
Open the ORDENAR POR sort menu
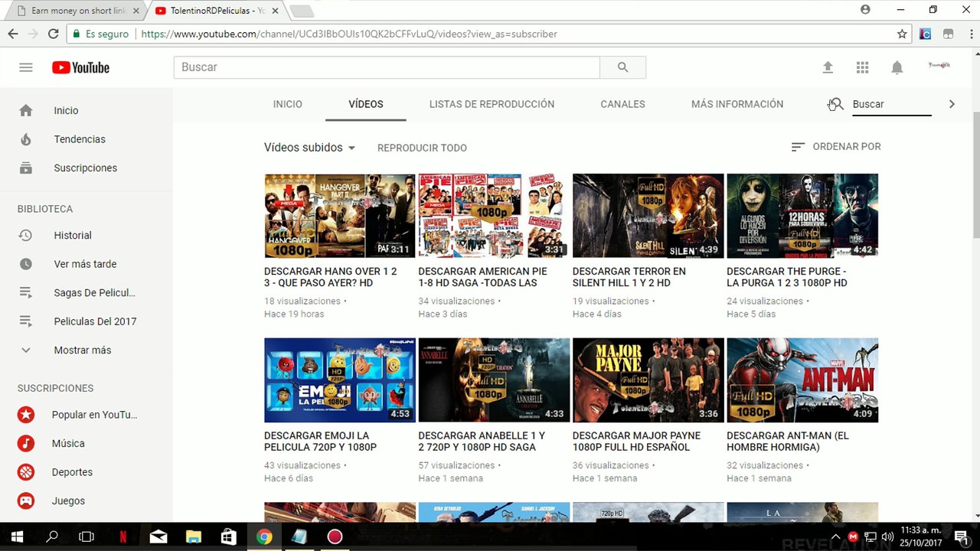click(836, 146)
